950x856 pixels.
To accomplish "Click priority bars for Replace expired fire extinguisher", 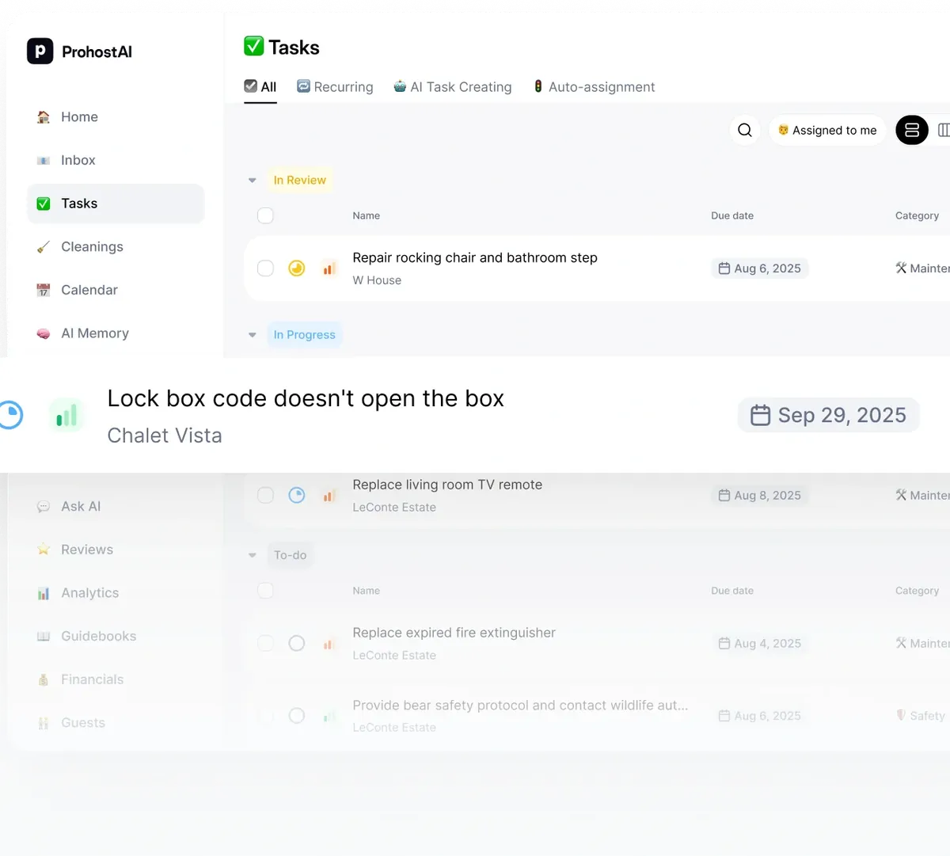I will pos(329,644).
